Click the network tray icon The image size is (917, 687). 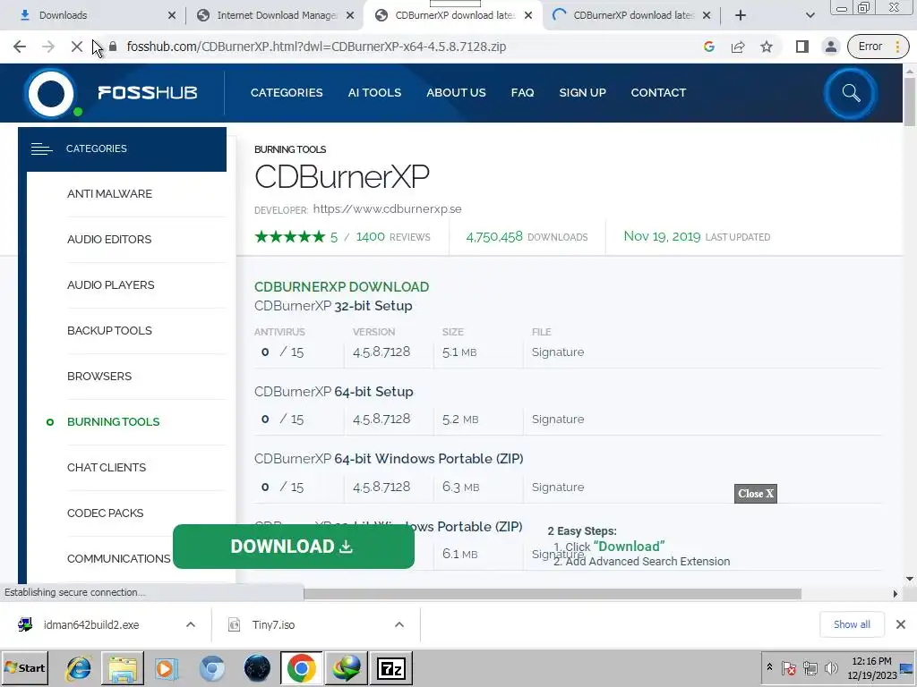(810, 667)
